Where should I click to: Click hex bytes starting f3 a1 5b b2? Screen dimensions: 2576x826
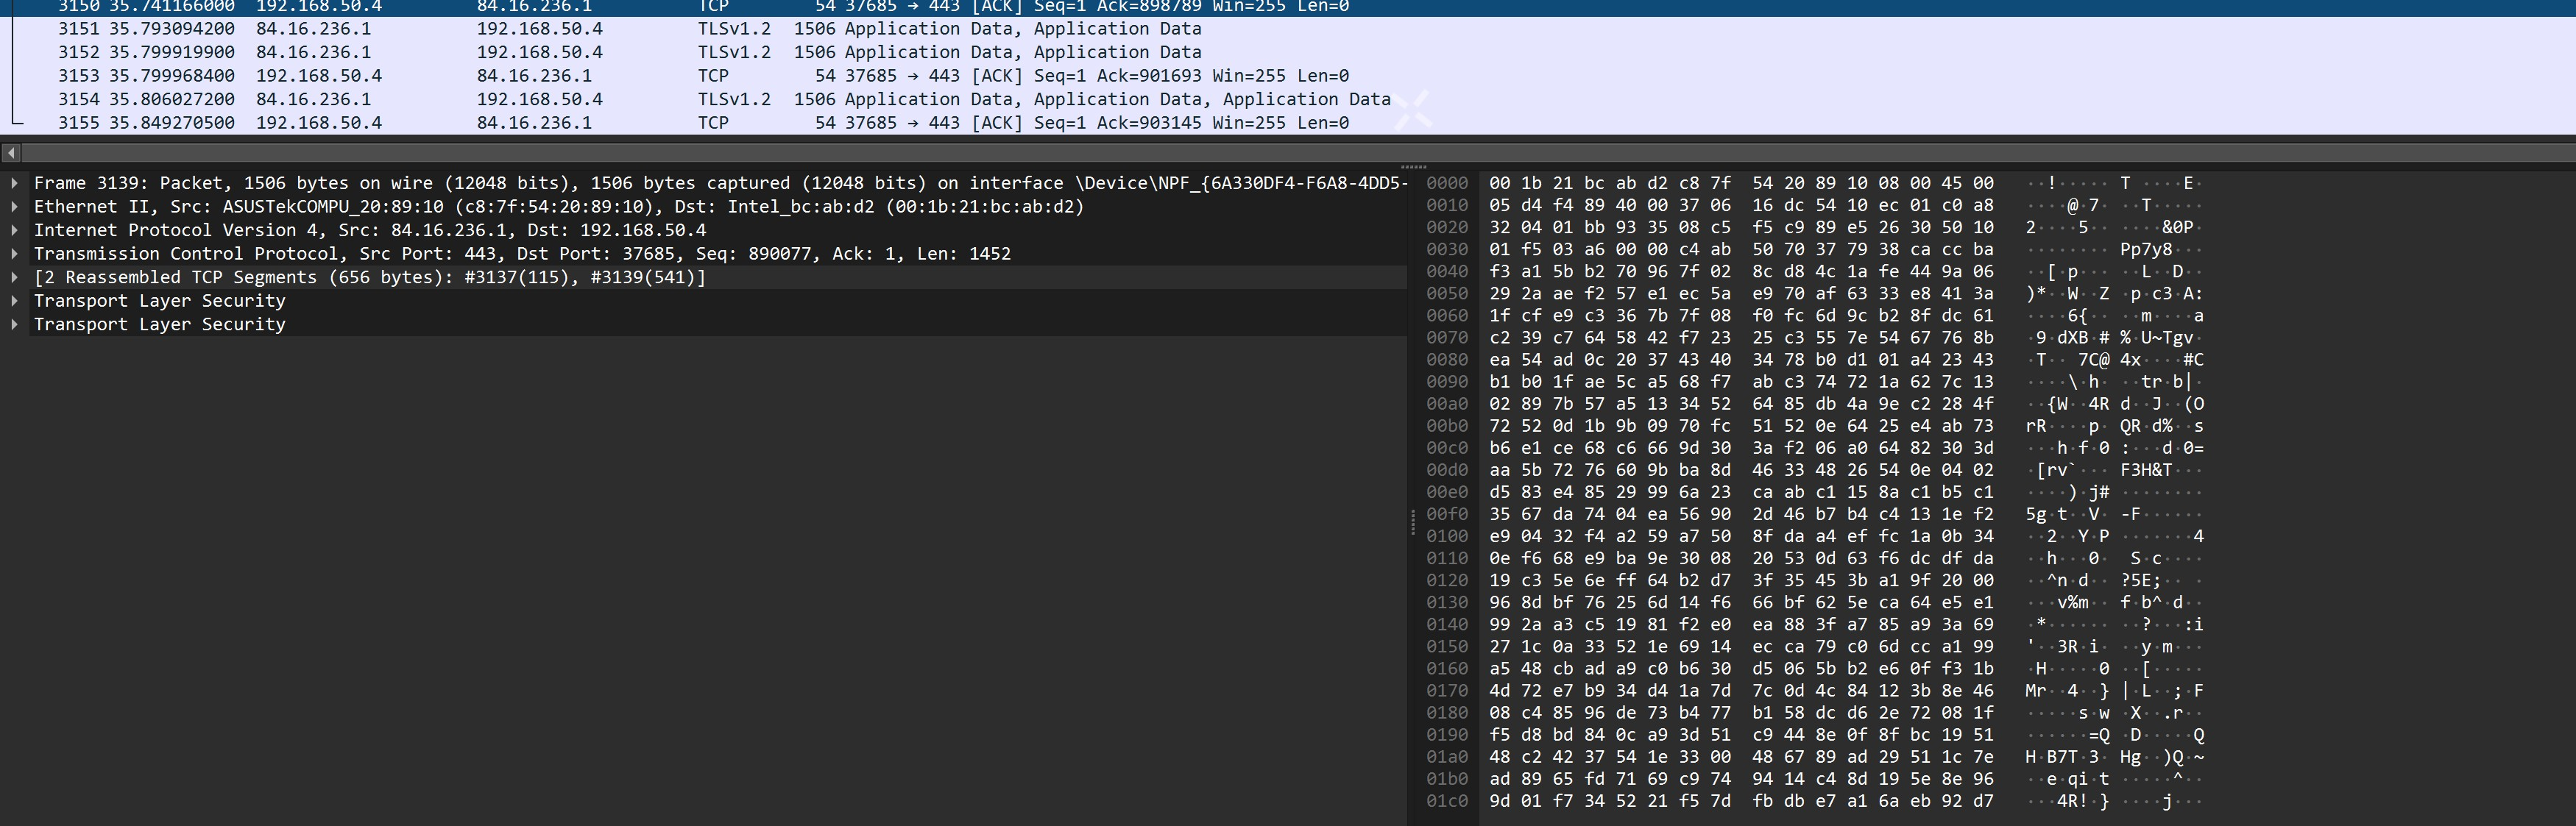1741,271
